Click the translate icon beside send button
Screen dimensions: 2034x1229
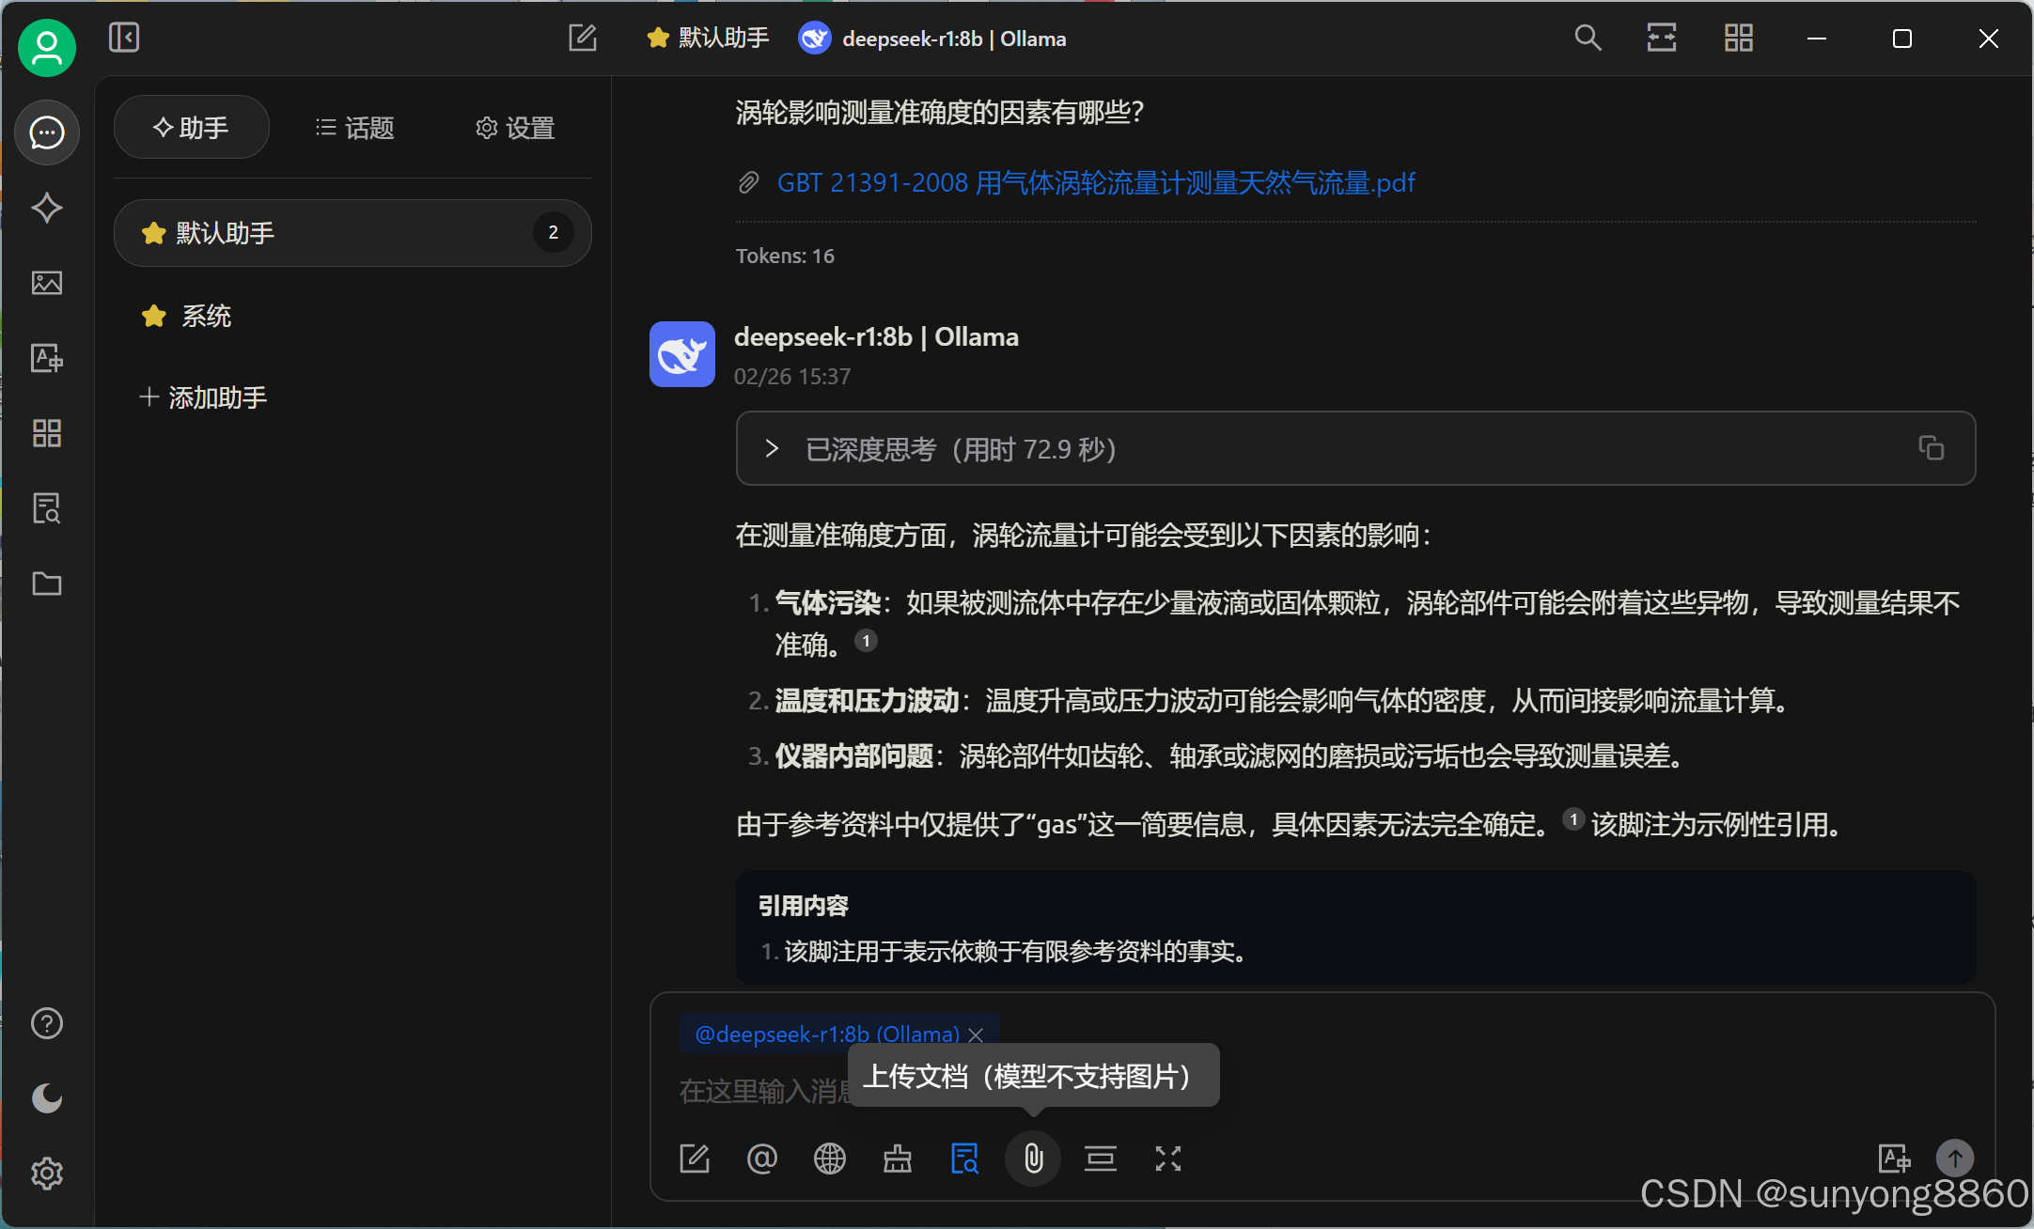(x=1893, y=1159)
